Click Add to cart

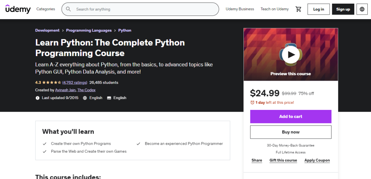point(291,116)
